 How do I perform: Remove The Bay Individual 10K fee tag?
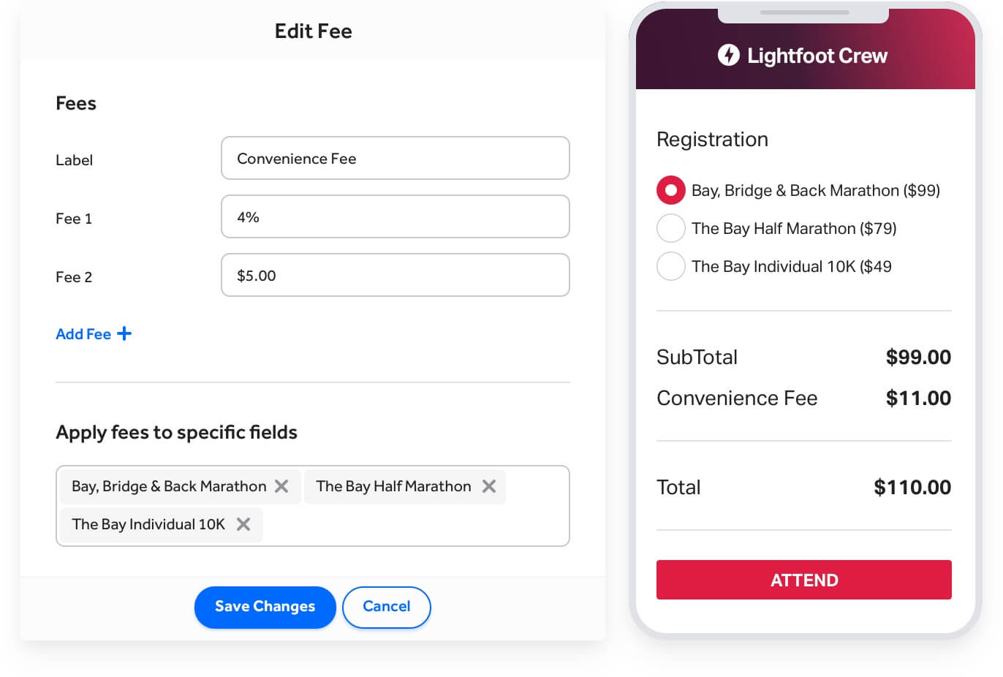click(x=243, y=524)
